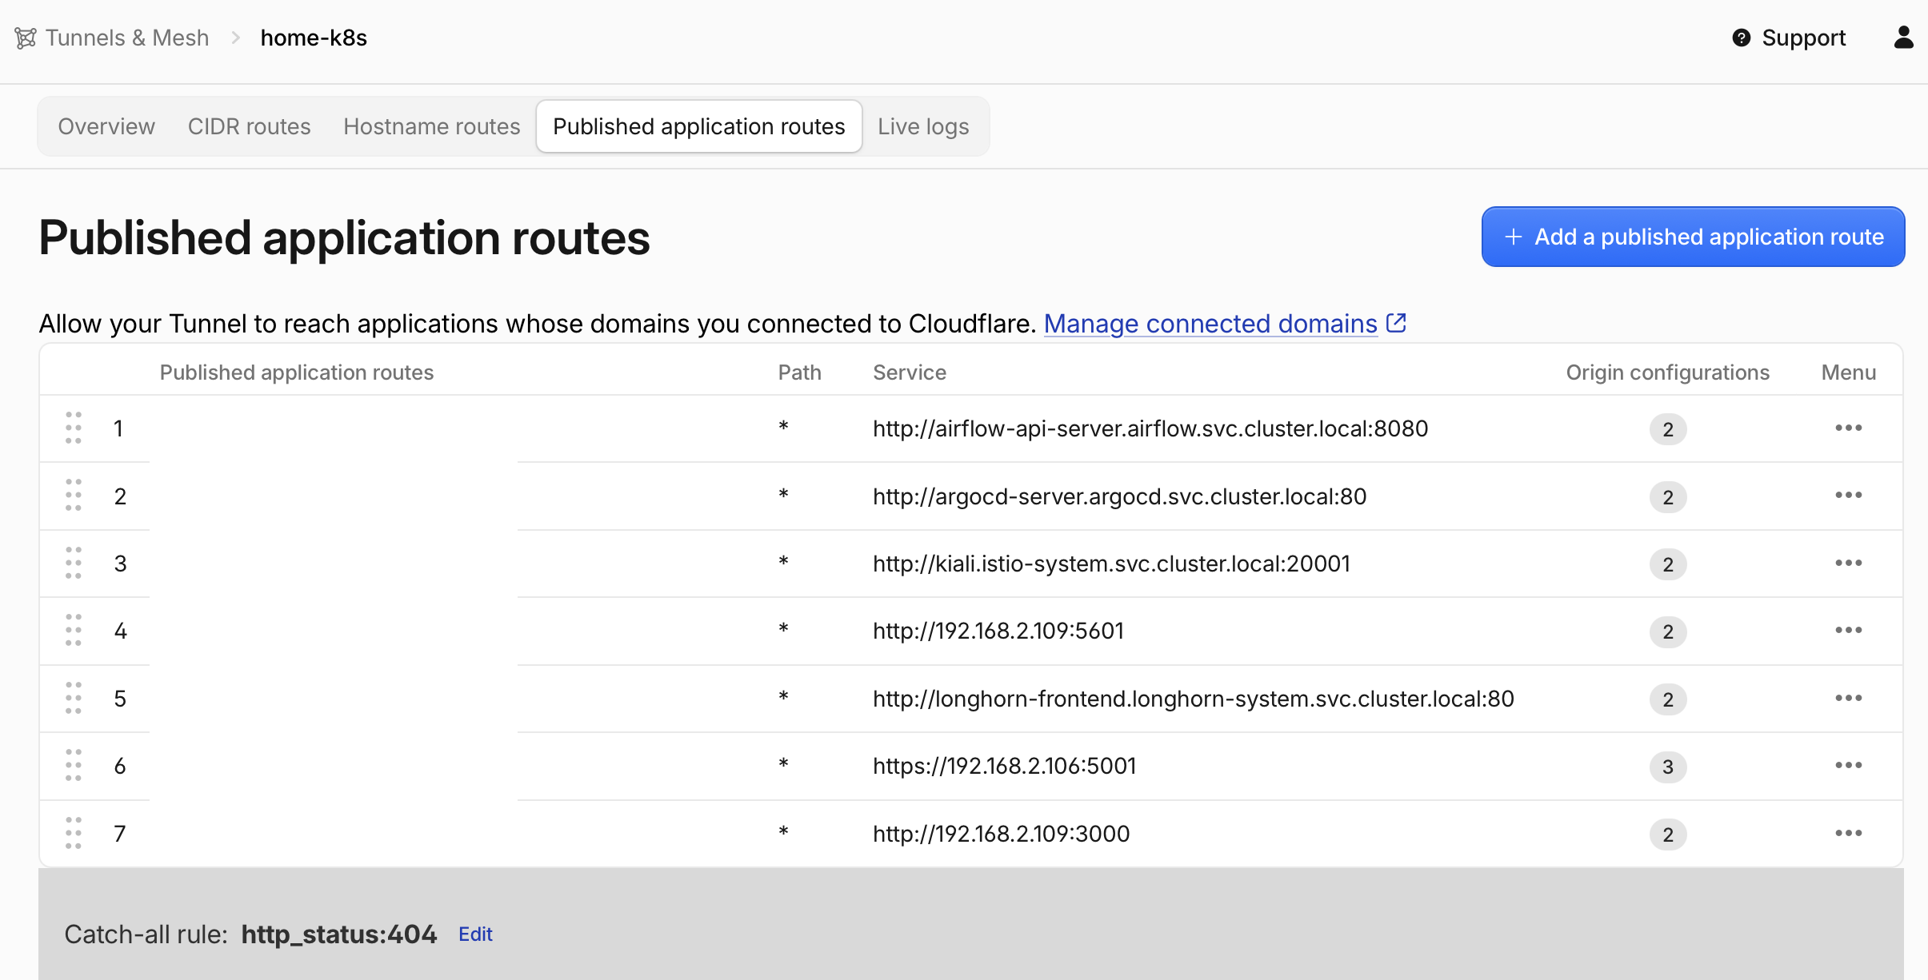
Task: Click the Origin configurations column header
Action: [x=1667, y=372]
